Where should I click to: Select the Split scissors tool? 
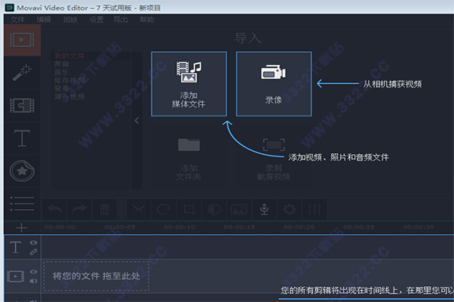click(x=138, y=209)
